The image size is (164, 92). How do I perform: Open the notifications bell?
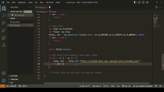pos(160,86)
